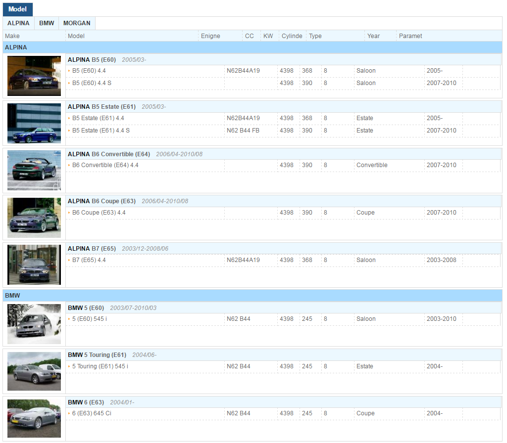Viewport: 507px width, 443px height.
Task: Select the blue Model tab at top
Action: coord(18,9)
